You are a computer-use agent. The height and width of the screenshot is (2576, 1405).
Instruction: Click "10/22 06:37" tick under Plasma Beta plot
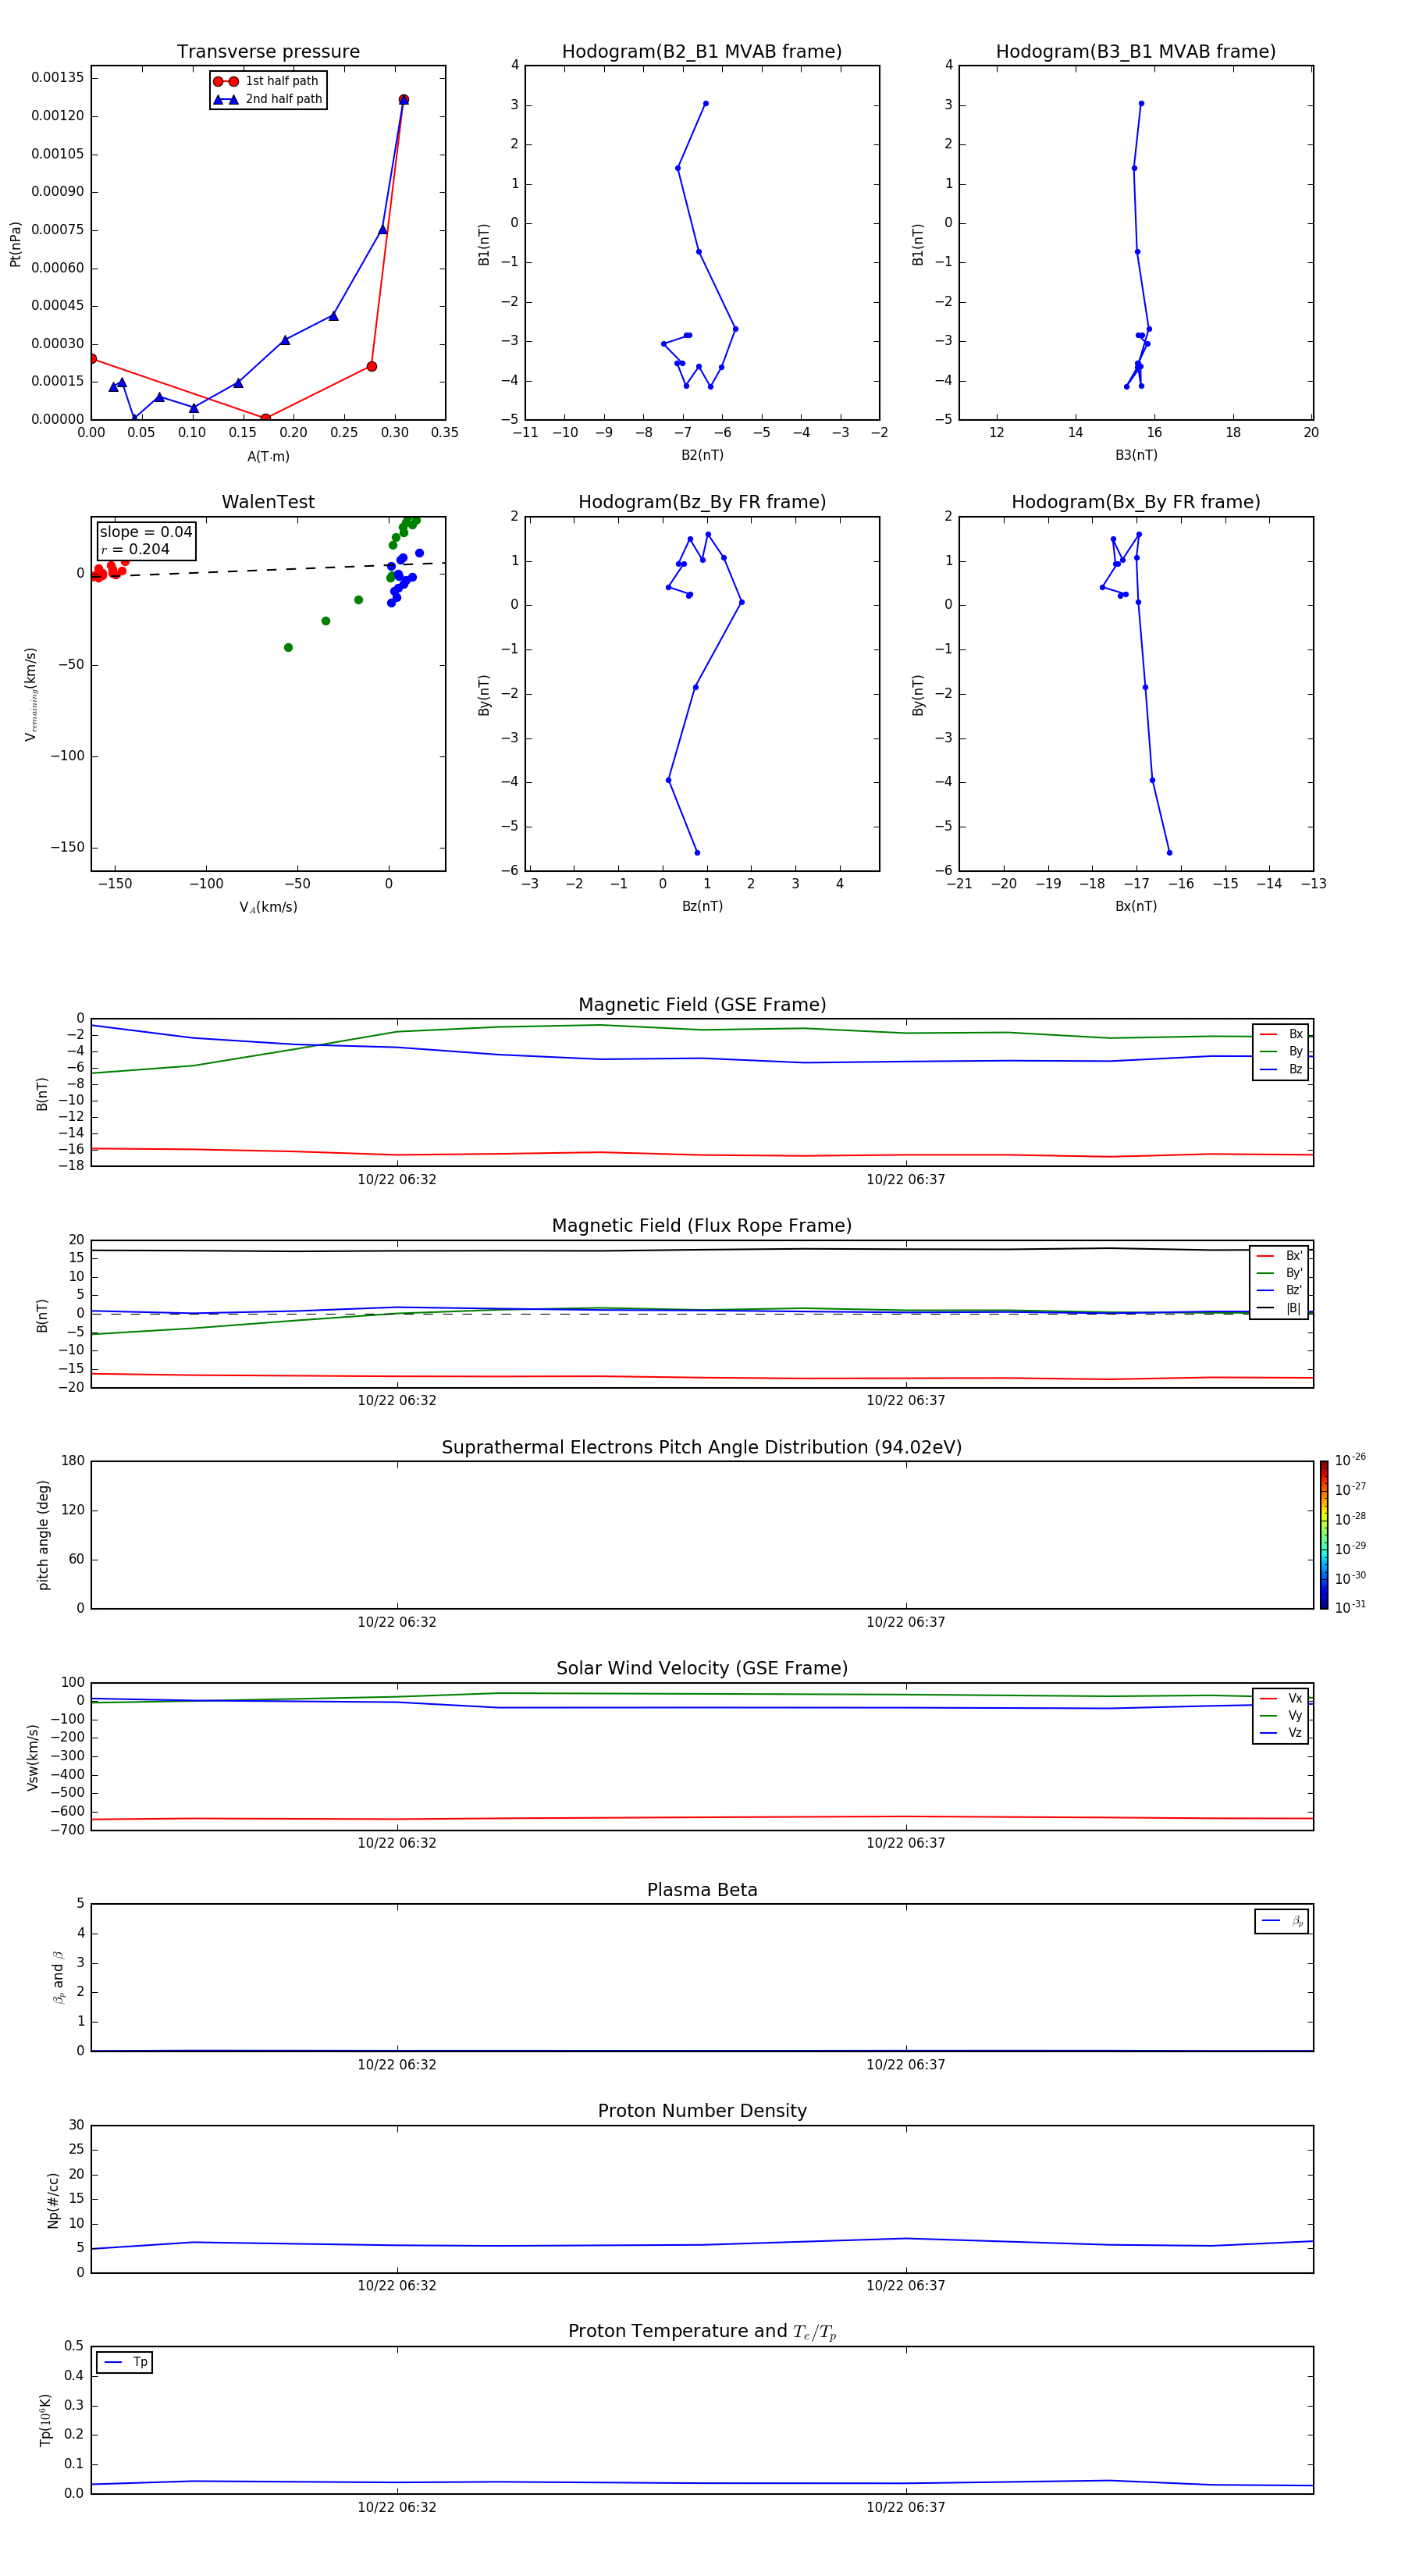point(905,2065)
